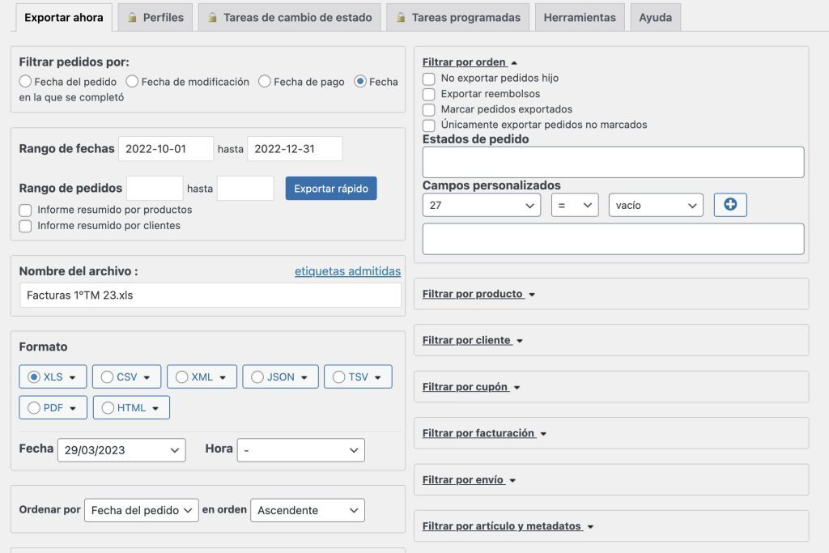Screen dimensions: 829x553
Task: Click the arrow next to the JSON format
Action: 304,377
